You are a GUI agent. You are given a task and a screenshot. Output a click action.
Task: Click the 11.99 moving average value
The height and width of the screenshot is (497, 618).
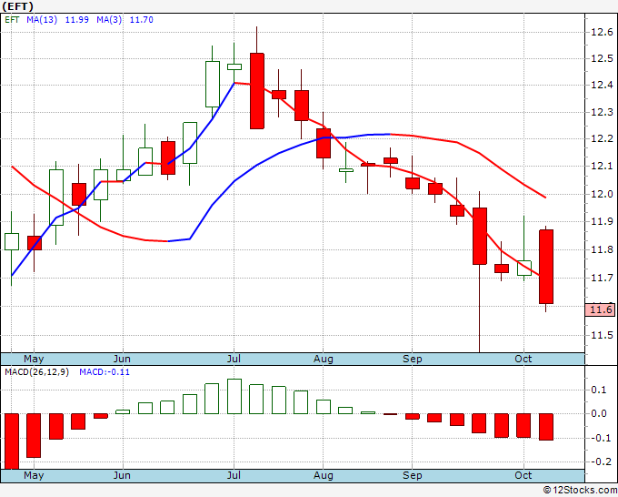tap(77, 20)
